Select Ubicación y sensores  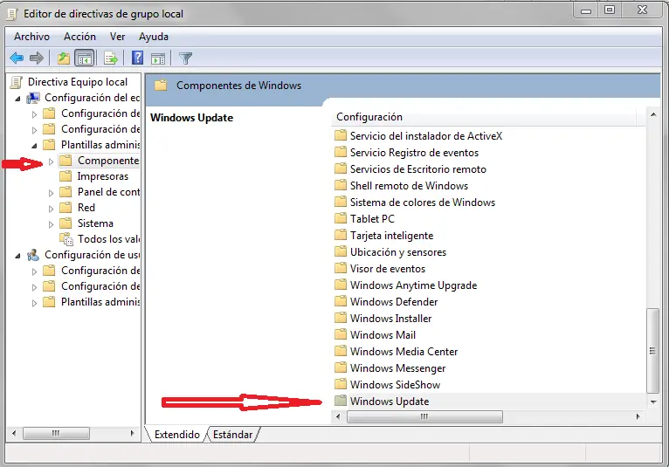[398, 252]
